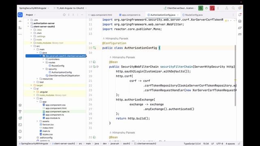Open the Maven tool window icon
Screen dimensions: 260x146
coord(240,34)
